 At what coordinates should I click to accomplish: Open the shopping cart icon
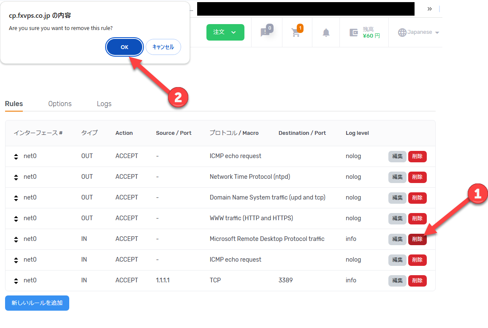296,33
